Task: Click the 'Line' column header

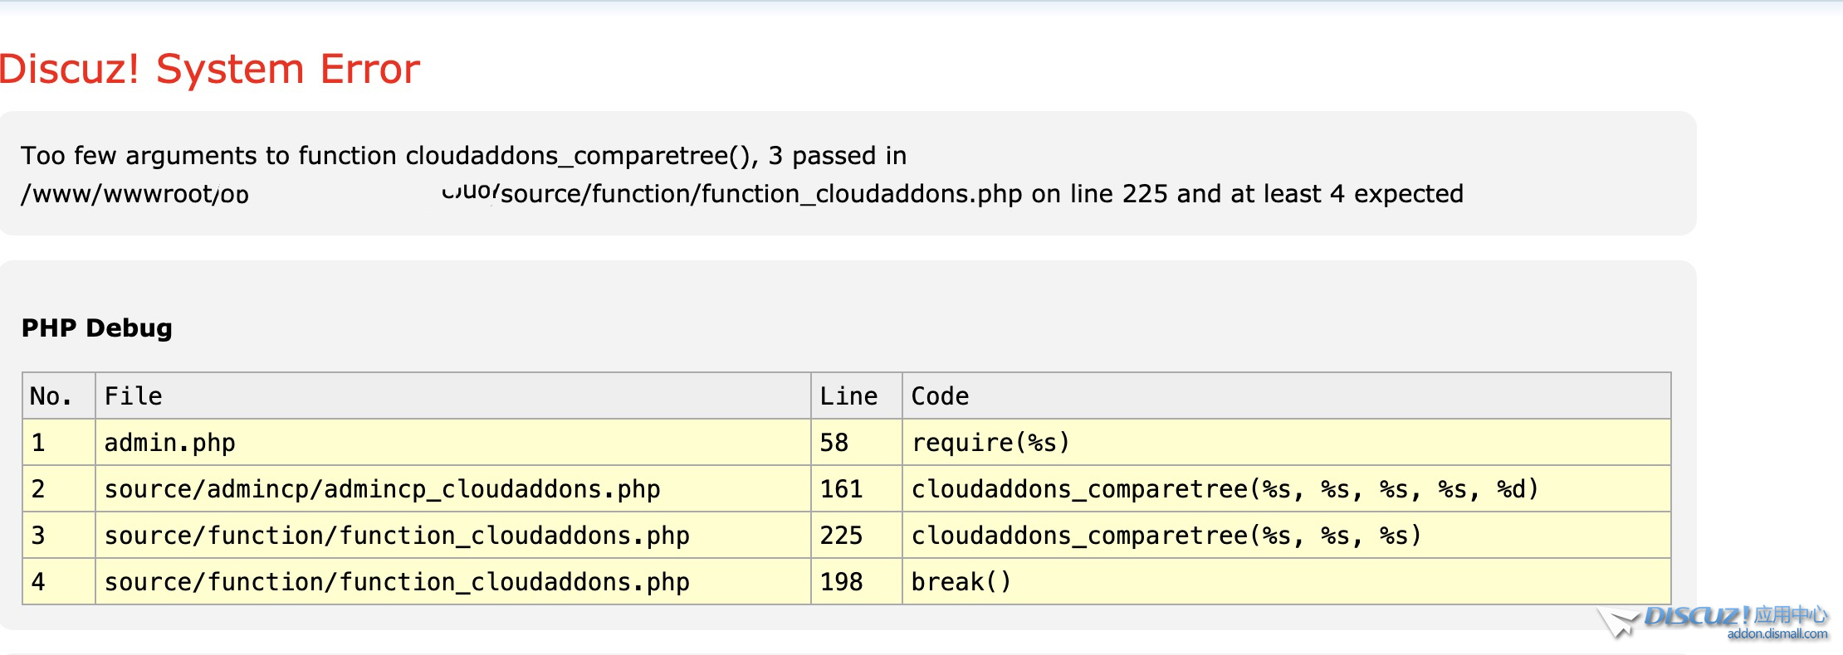Action: [848, 396]
